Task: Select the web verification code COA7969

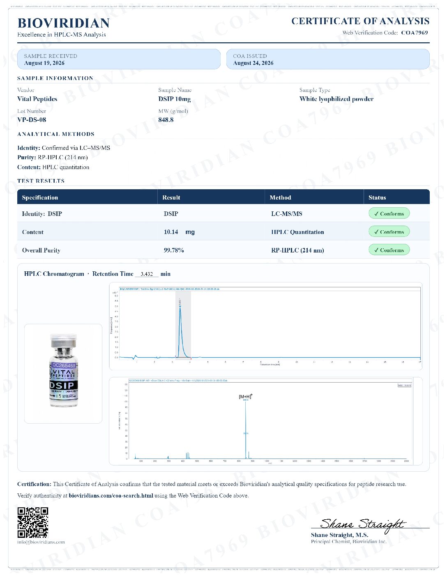Action: 415,33
